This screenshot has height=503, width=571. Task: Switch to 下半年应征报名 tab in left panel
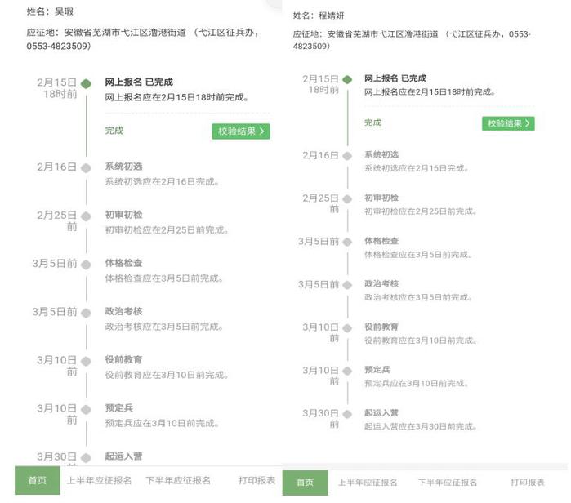[178, 481]
